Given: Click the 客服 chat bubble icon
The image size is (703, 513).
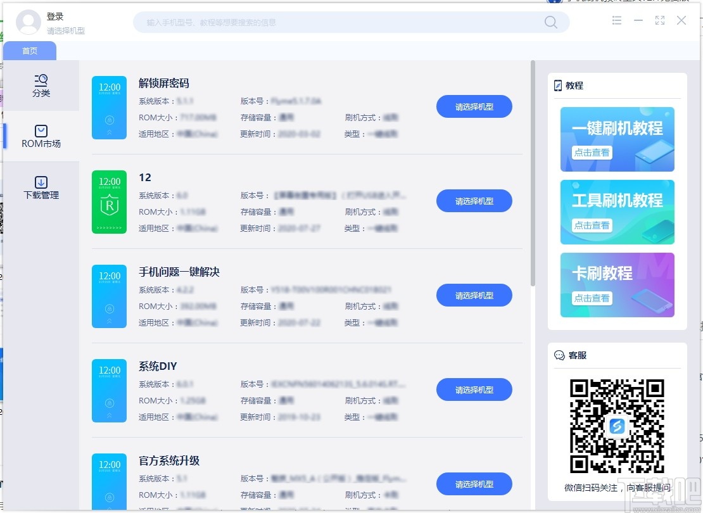Looking at the screenshot, I should coord(558,355).
